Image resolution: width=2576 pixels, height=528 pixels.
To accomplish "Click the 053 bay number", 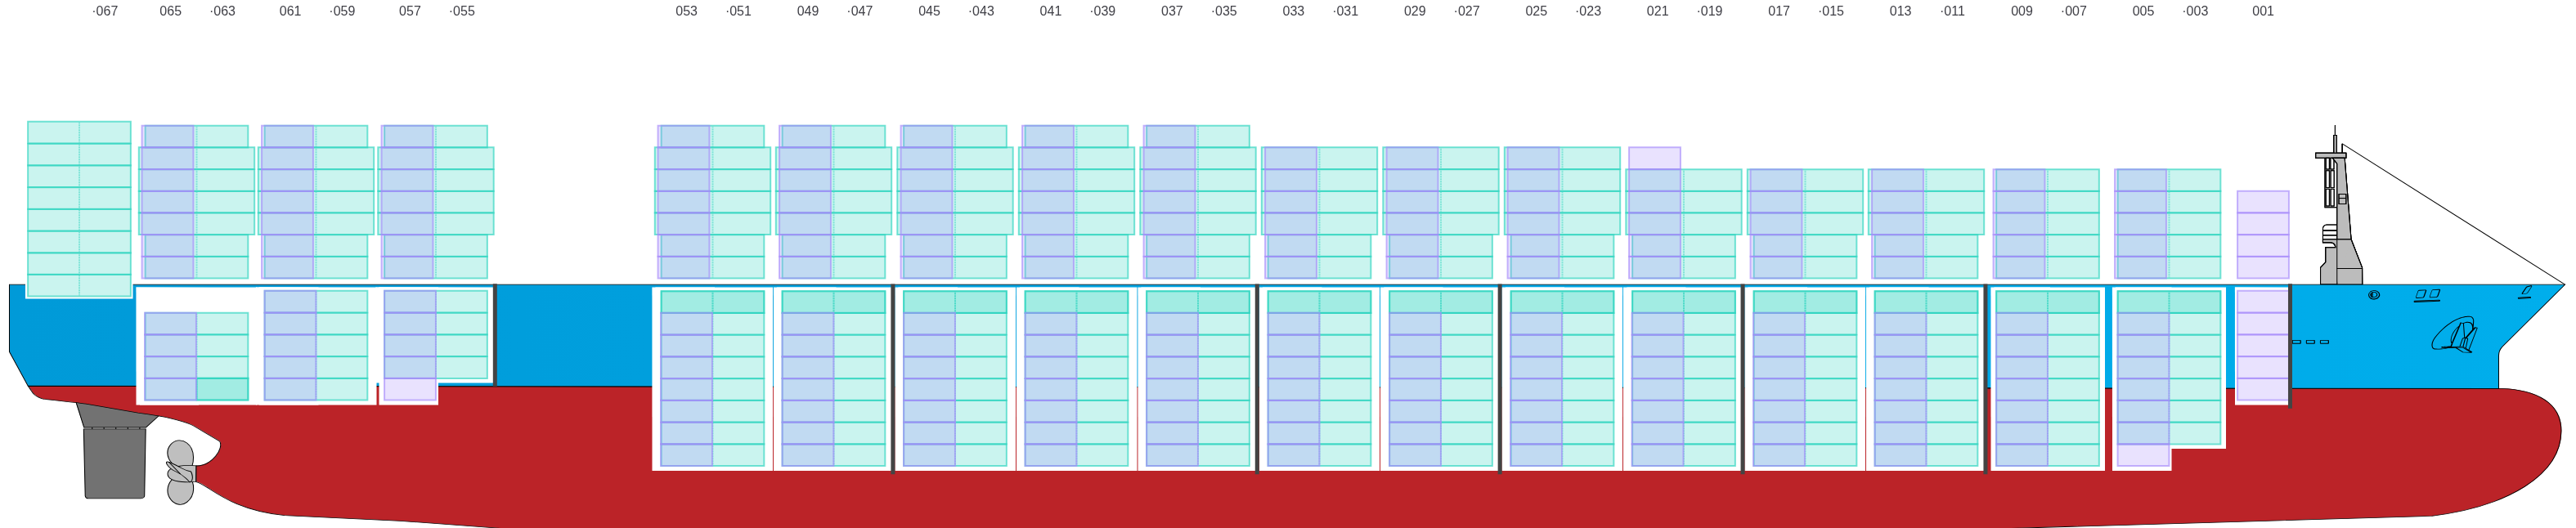I will tap(686, 11).
